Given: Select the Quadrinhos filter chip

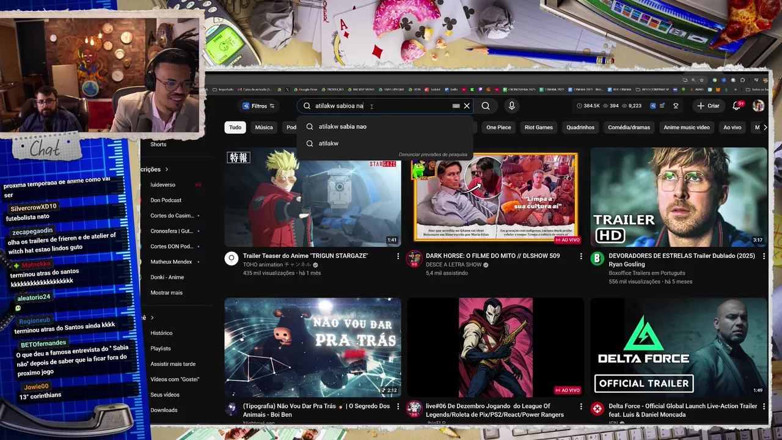Looking at the screenshot, I should 580,127.
